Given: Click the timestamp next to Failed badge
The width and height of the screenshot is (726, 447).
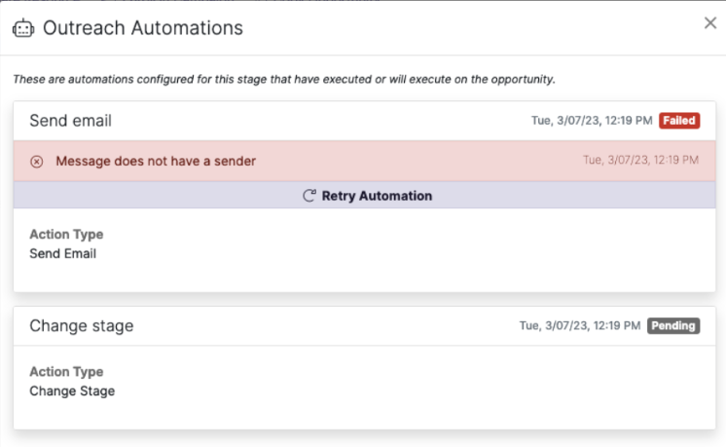Looking at the screenshot, I should pos(592,121).
